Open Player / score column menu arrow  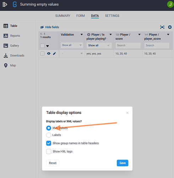(140, 35)
